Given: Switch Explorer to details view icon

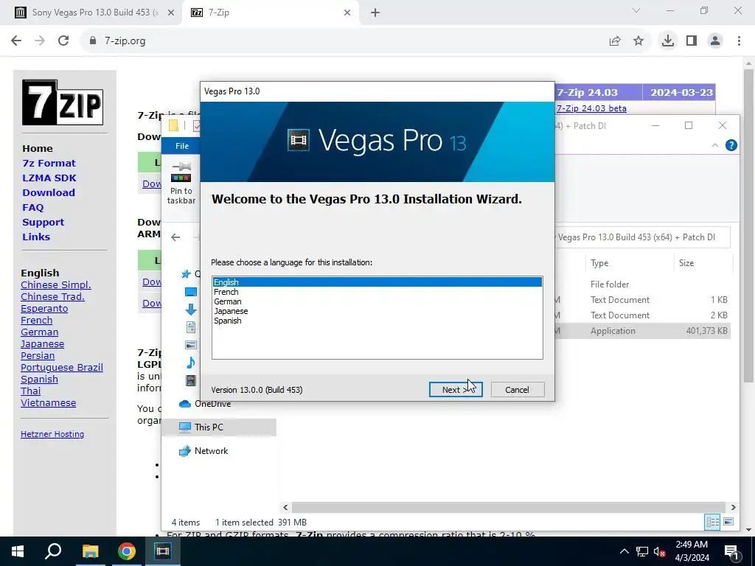Looking at the screenshot, I should click(712, 522).
